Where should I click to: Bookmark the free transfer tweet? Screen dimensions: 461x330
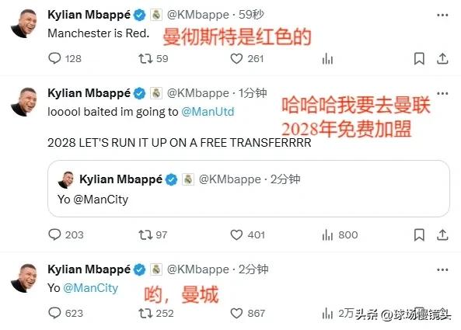click(x=419, y=234)
